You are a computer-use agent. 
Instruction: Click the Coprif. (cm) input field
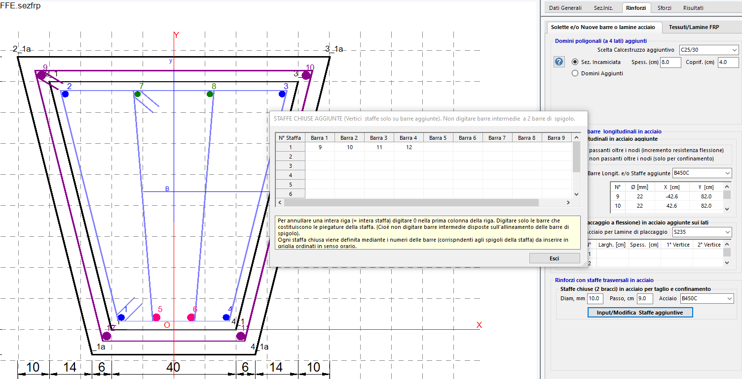click(728, 63)
